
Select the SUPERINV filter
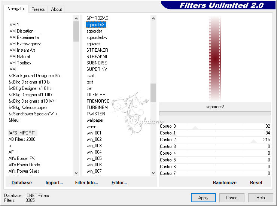[x=97, y=69]
